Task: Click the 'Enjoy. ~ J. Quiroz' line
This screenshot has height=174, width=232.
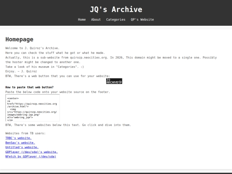Action: click(x=21, y=71)
